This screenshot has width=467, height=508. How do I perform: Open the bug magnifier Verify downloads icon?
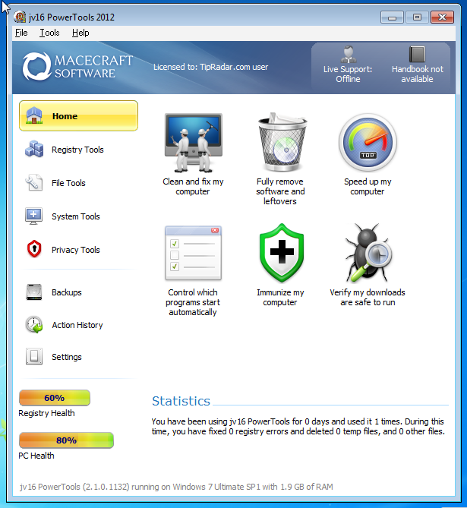[368, 252]
